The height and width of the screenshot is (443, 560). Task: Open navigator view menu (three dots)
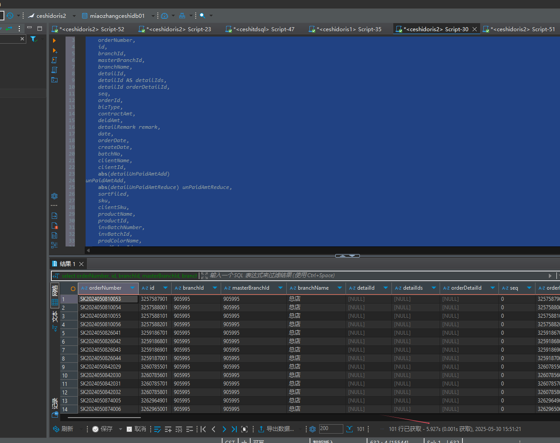(19, 28)
